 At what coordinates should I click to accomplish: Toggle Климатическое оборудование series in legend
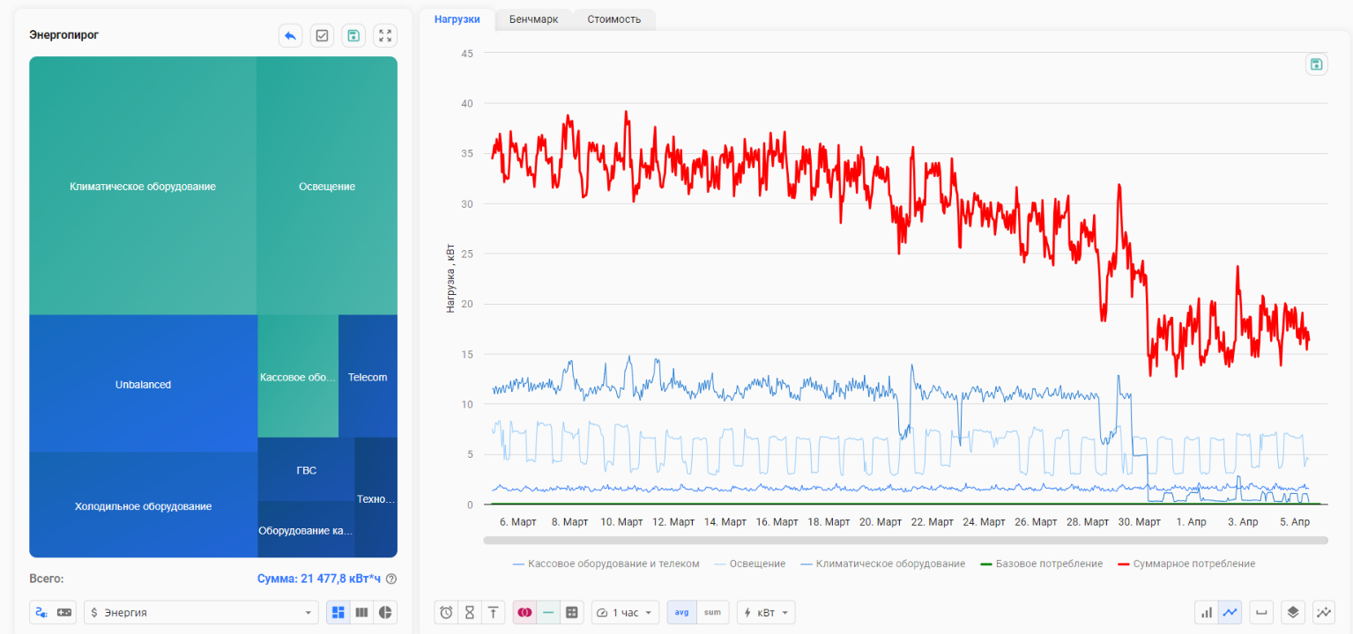point(881,564)
